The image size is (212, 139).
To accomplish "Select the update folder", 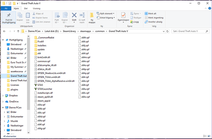I will (x=39, y=50).
